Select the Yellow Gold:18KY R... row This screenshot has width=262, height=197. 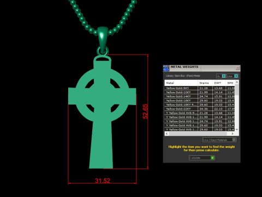(x=200, y=105)
